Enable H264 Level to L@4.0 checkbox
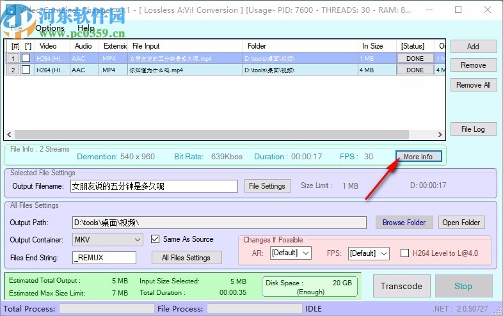Viewport: 503px width, 316px height. pos(405,253)
